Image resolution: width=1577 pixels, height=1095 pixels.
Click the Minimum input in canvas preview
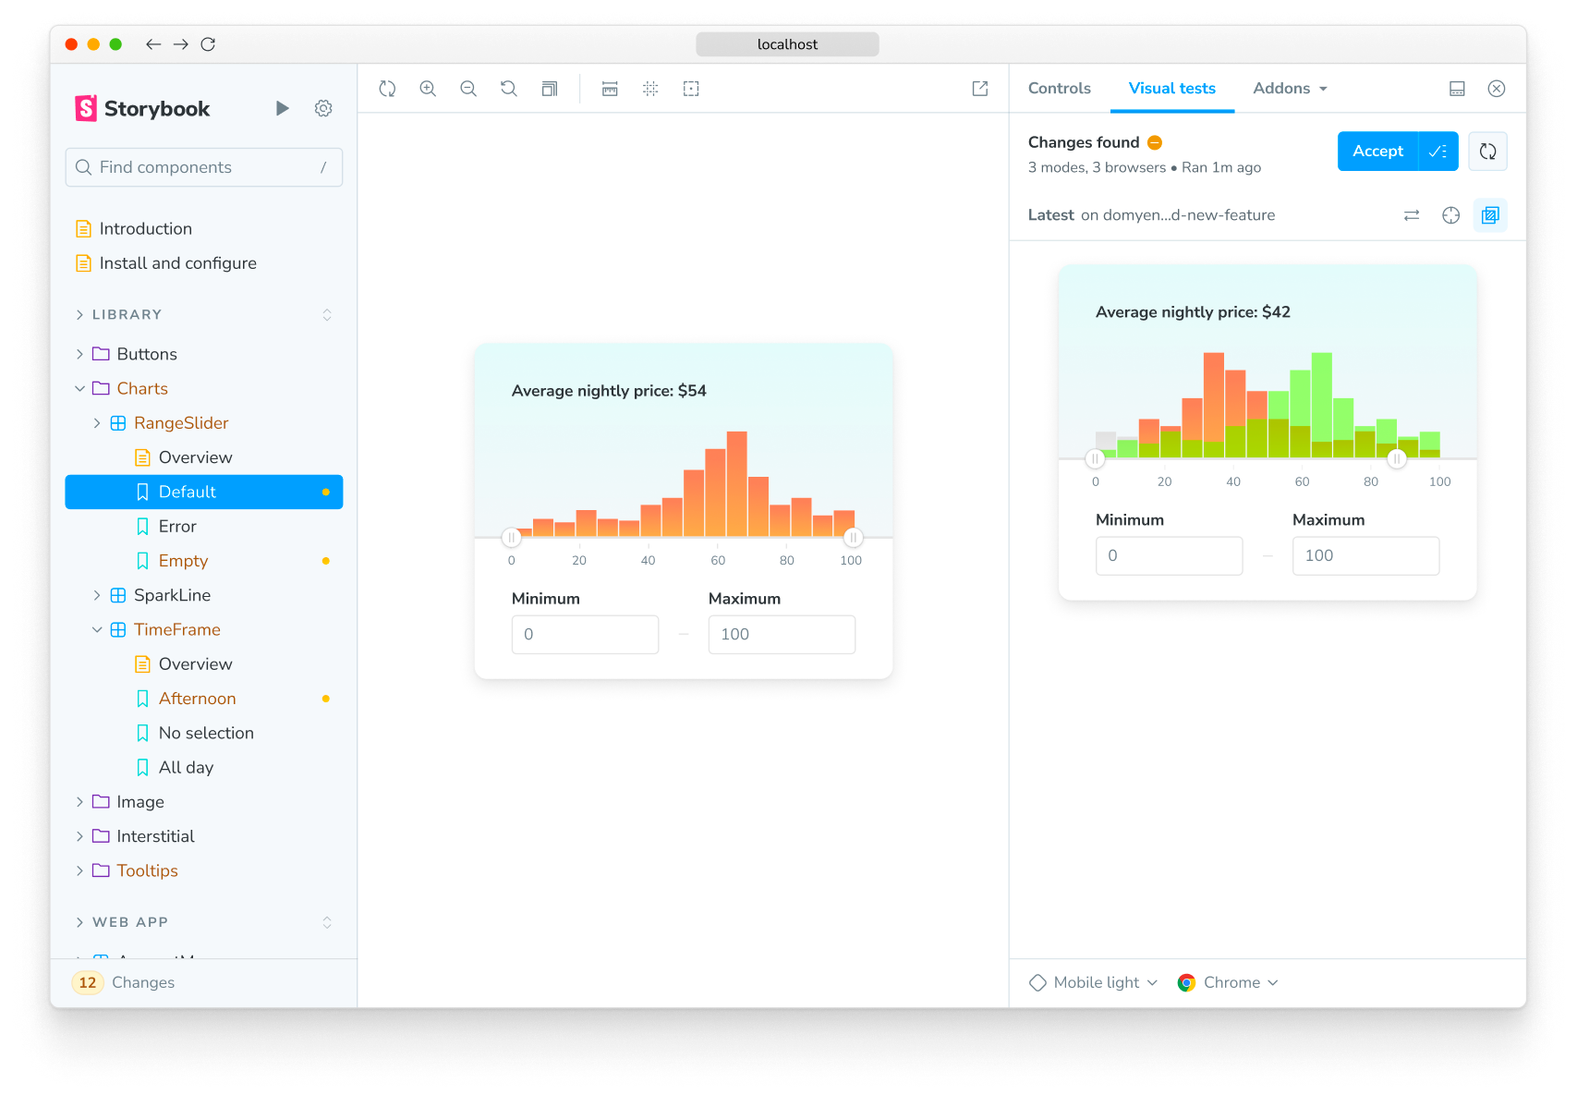coord(585,635)
